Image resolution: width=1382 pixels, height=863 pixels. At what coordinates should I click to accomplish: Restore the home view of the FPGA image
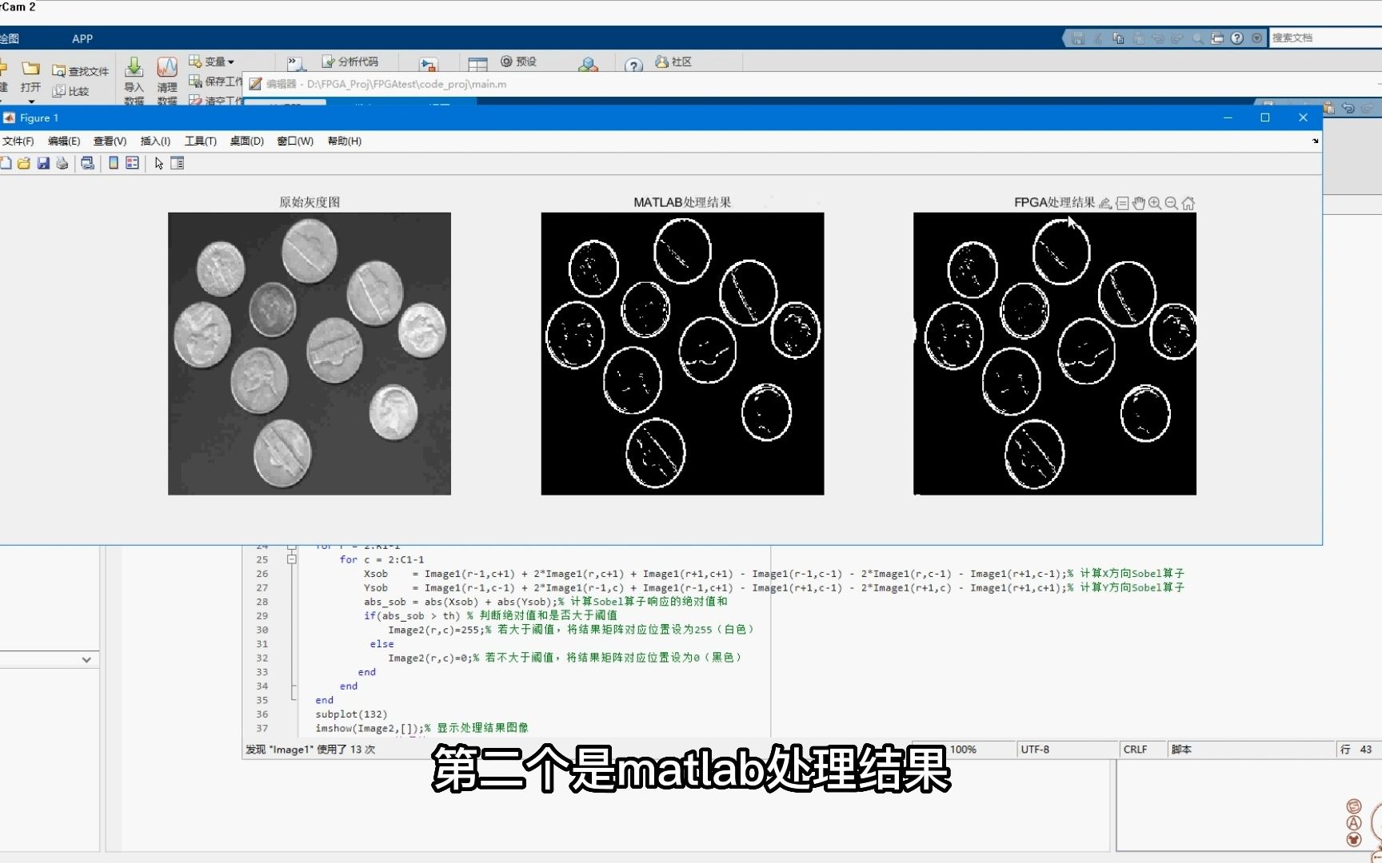1188,202
